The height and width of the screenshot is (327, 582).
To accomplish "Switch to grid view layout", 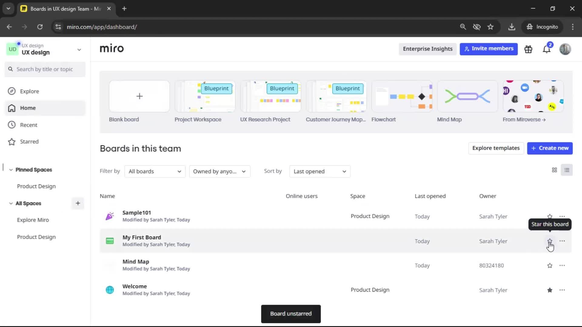I will click(x=554, y=170).
